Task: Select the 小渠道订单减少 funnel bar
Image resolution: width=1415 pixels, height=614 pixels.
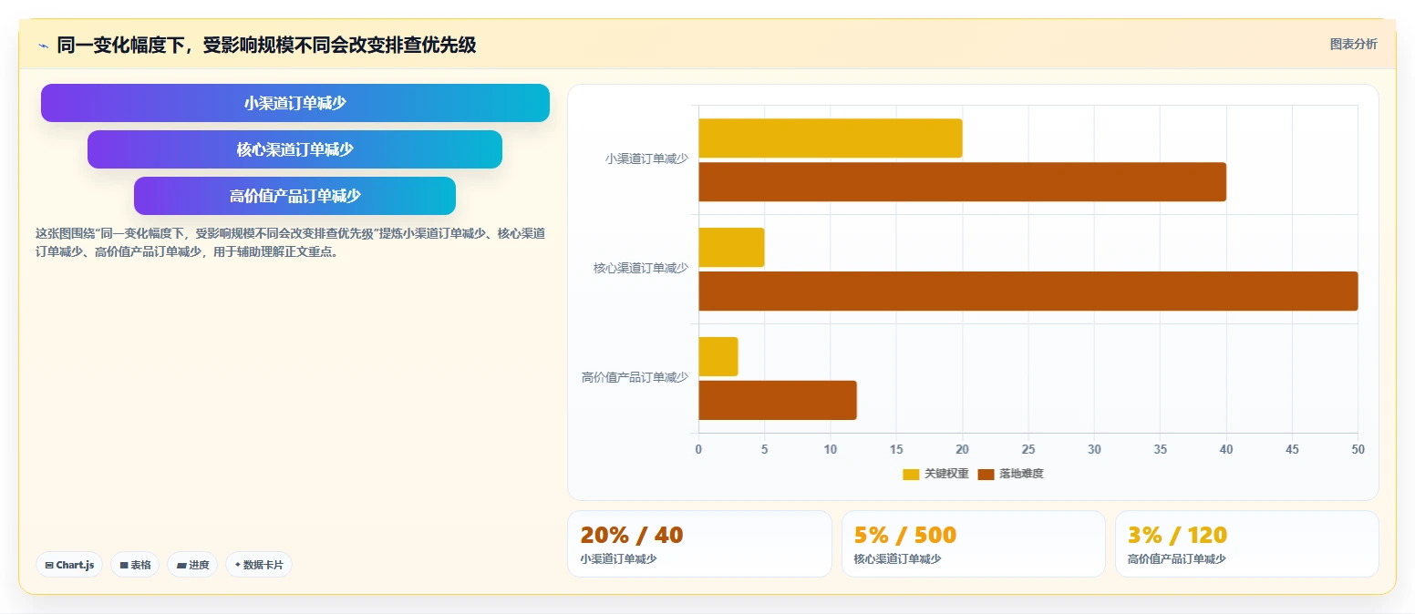Action: pos(295,103)
